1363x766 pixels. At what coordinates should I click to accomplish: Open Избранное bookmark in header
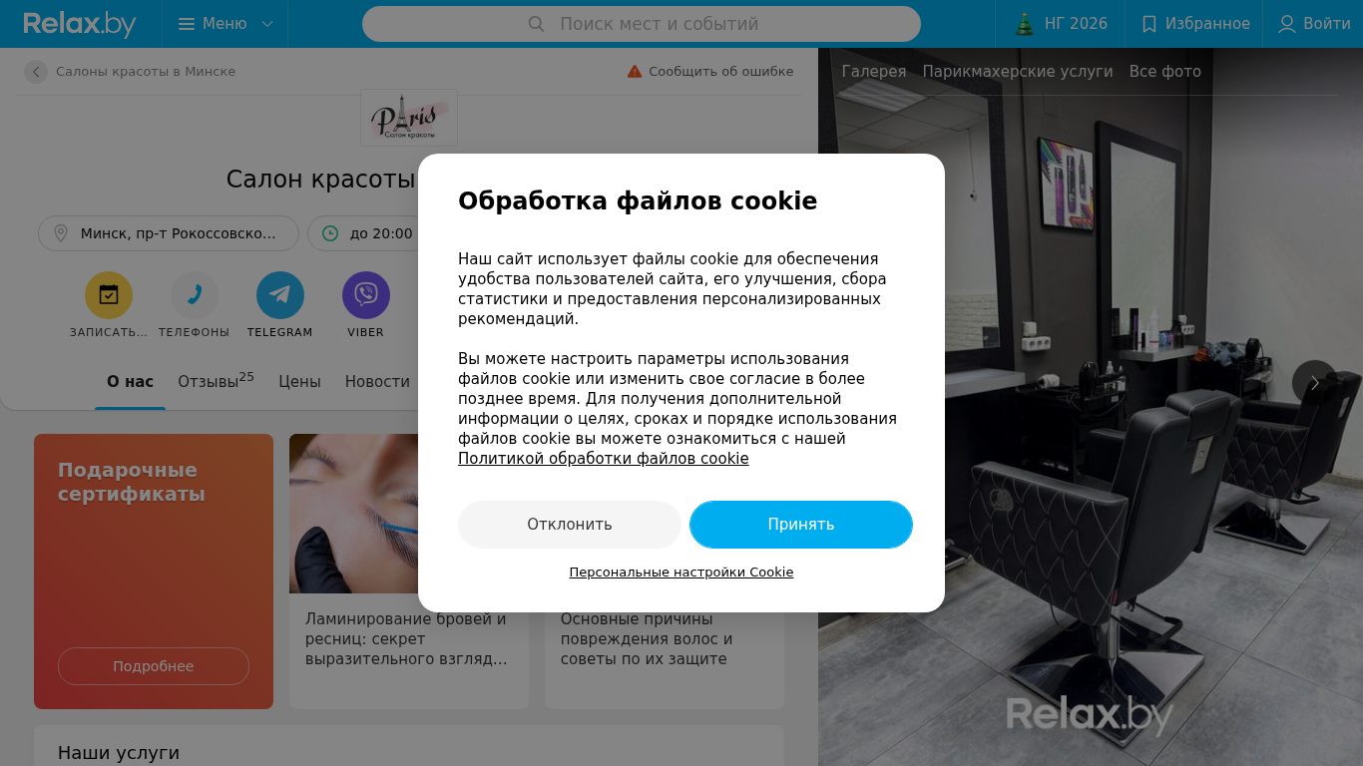coord(1194,24)
